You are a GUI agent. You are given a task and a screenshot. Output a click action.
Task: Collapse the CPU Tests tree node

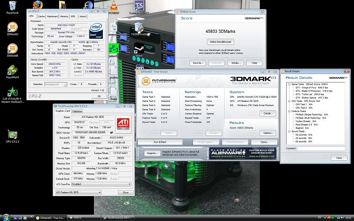(x=289, y=101)
